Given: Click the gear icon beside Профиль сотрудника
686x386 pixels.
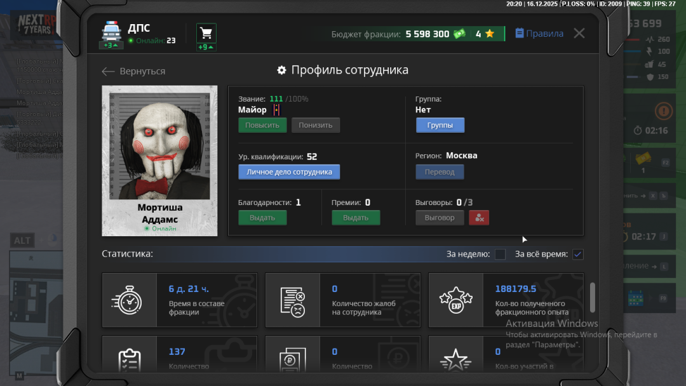Looking at the screenshot, I should click(281, 70).
